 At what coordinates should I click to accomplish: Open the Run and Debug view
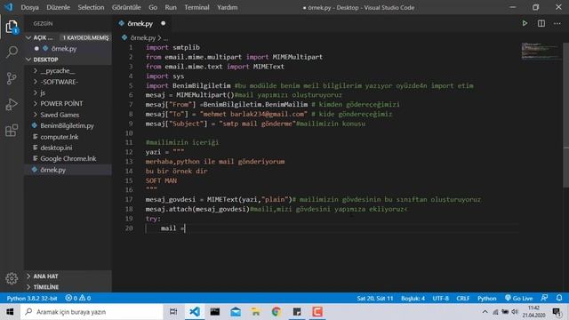pyautogui.click(x=12, y=104)
